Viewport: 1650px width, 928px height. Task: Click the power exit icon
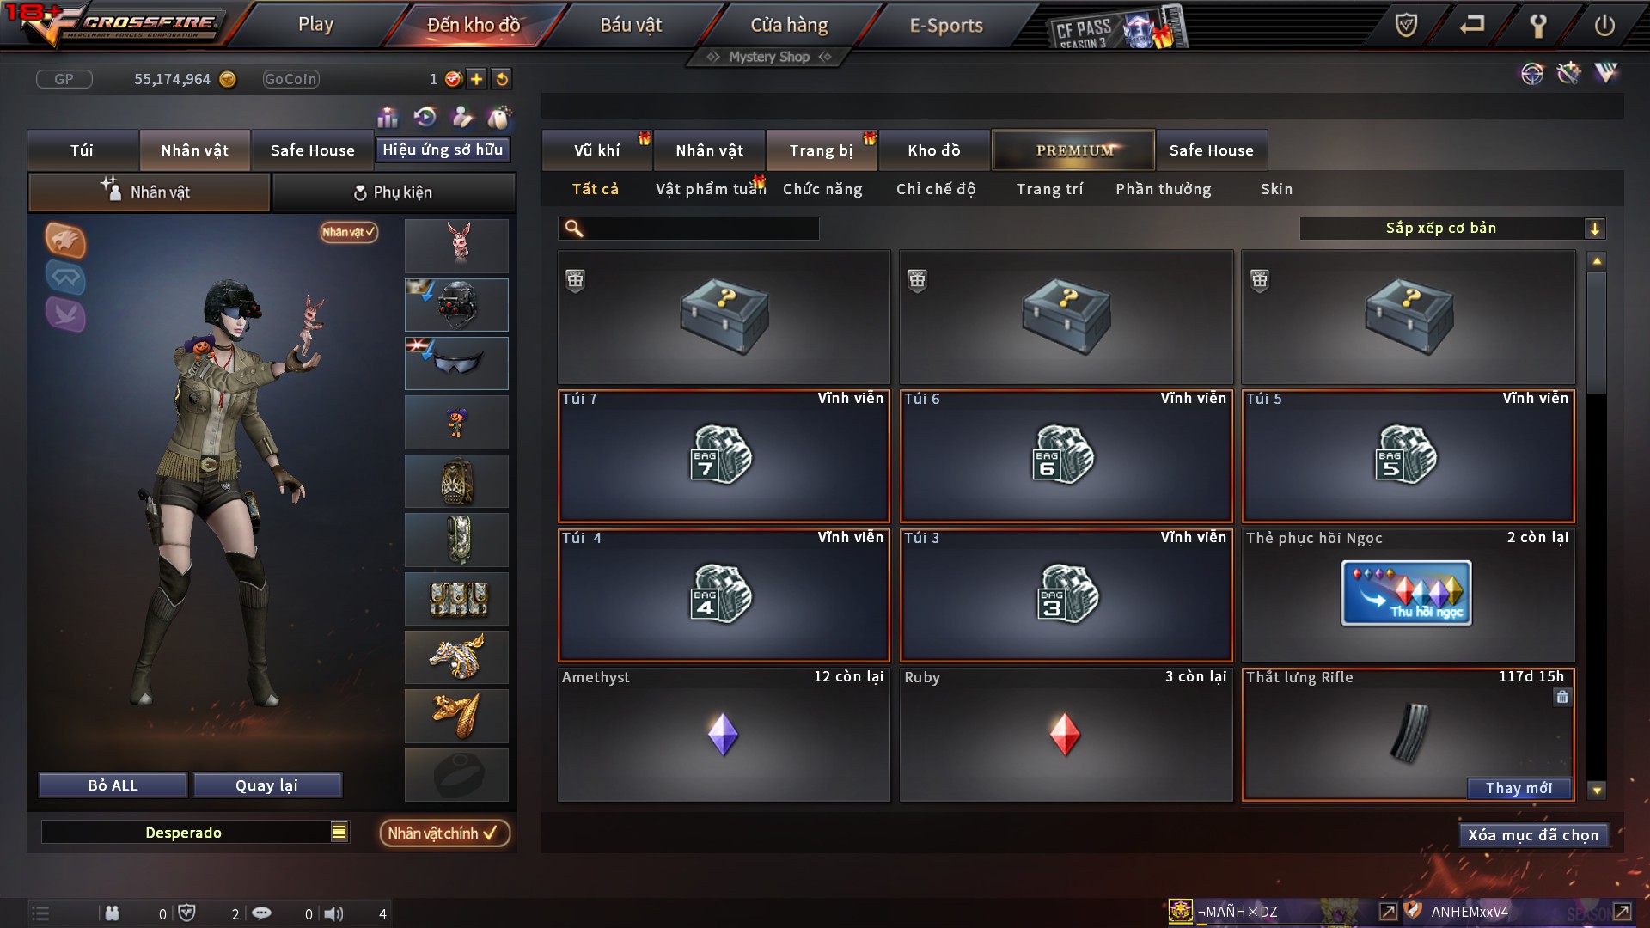coord(1604,26)
